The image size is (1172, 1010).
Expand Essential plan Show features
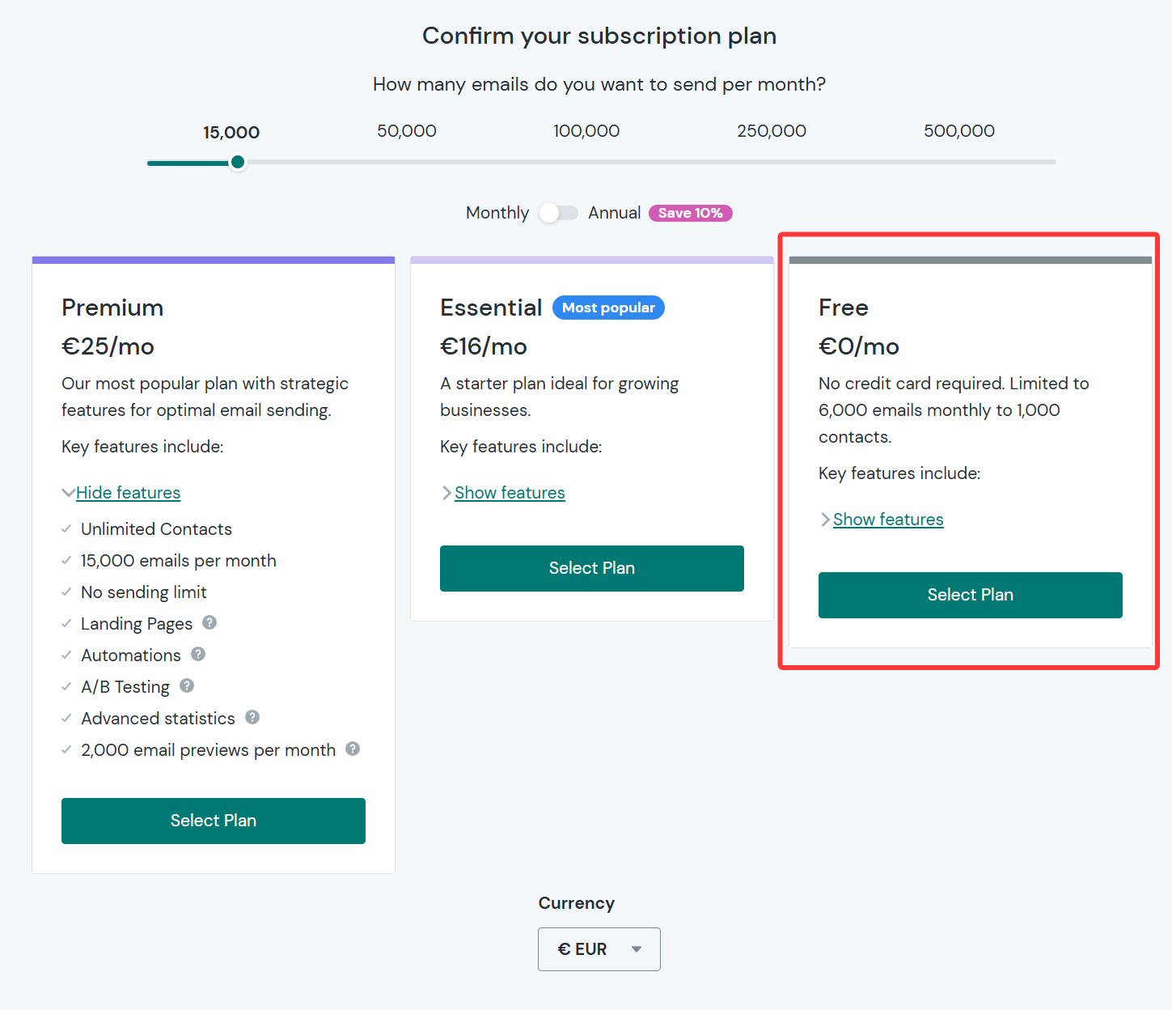point(509,493)
